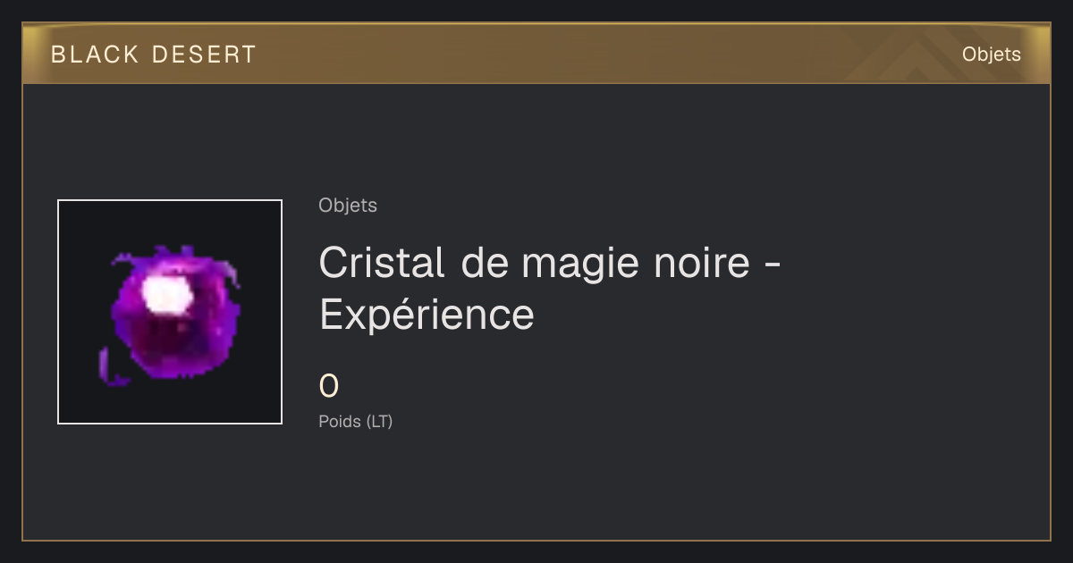Click the Poids (LT) label
The image size is (1073, 563).
click(356, 422)
